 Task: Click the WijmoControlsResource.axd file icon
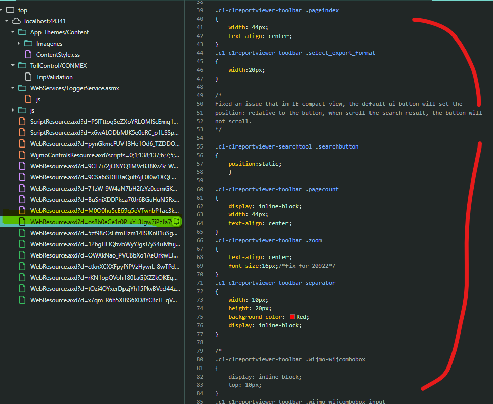pos(22,155)
